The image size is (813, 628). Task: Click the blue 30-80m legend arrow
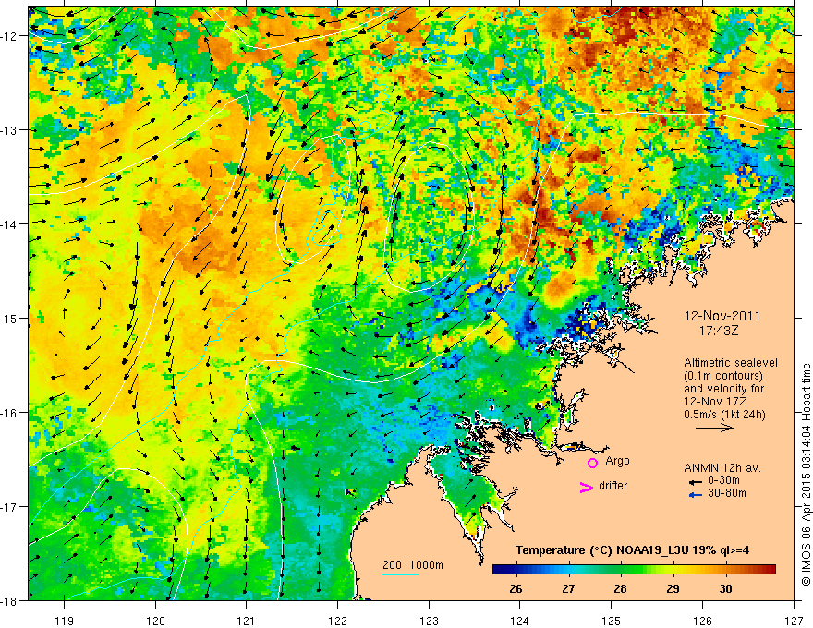point(696,495)
